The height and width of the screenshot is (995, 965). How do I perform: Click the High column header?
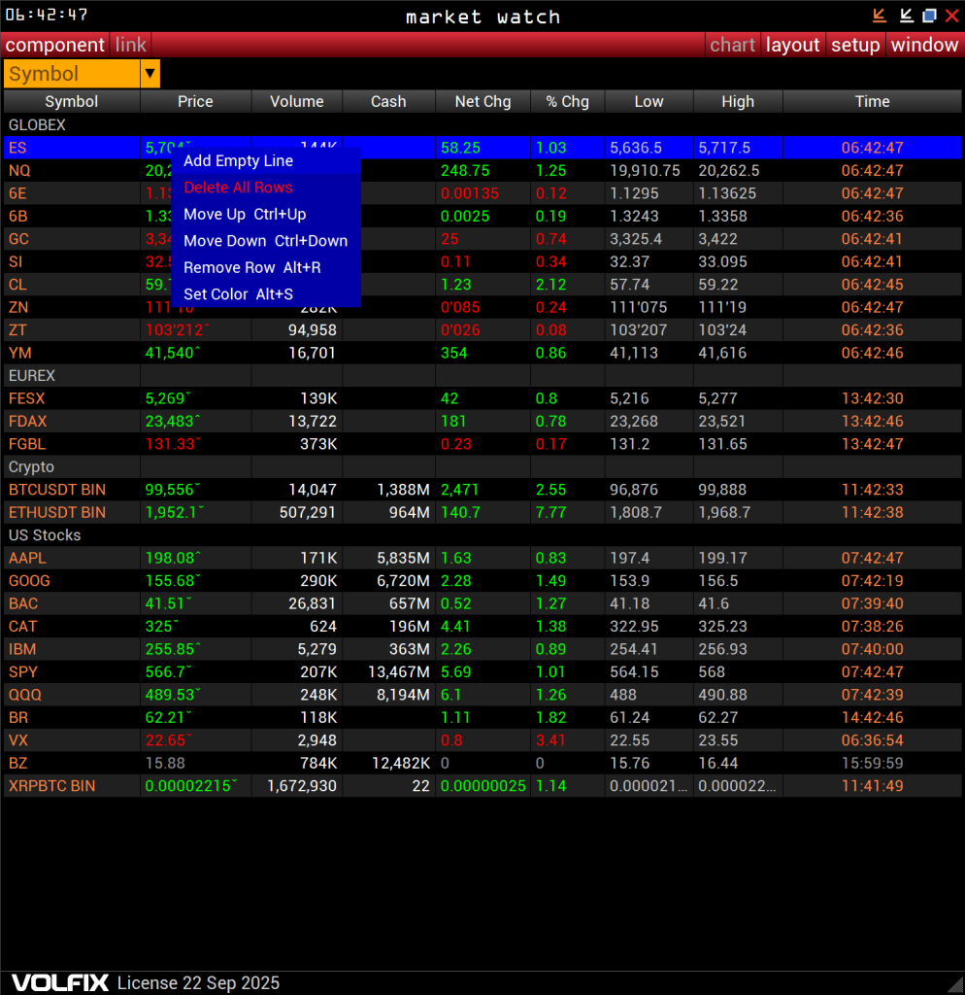pyautogui.click(x=738, y=101)
